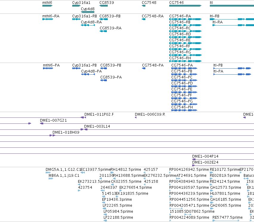Select transcript CG7546-RD
The height and width of the screenshot is (222, 254).
(x=185, y=37)
